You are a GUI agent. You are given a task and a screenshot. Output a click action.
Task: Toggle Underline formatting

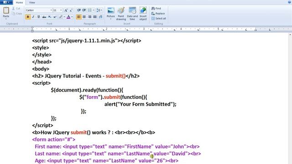click(38, 17)
